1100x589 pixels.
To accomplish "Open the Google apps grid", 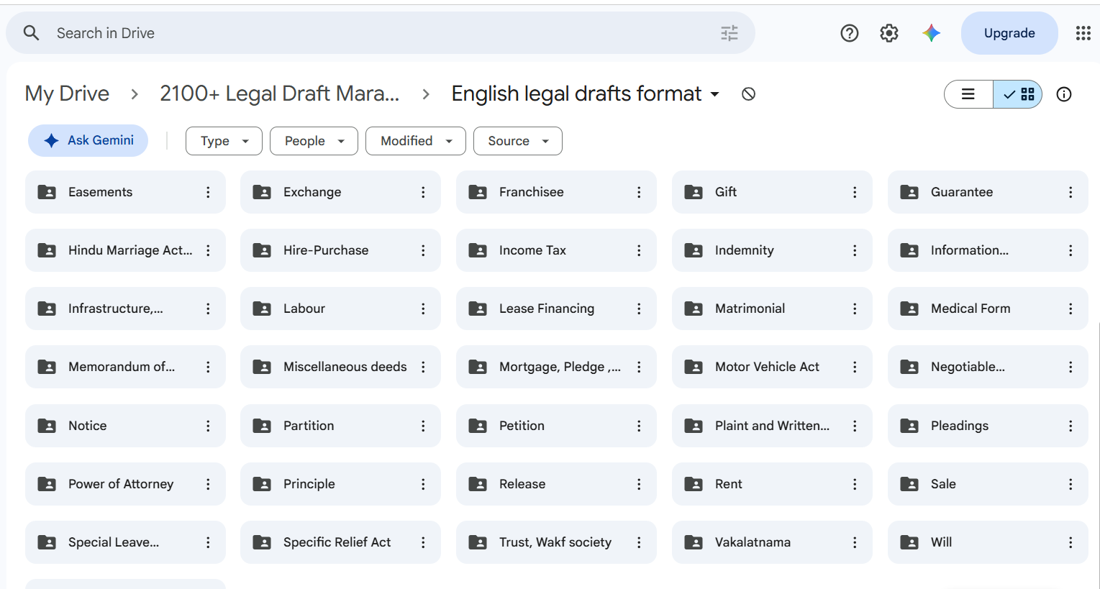I will [x=1083, y=33].
